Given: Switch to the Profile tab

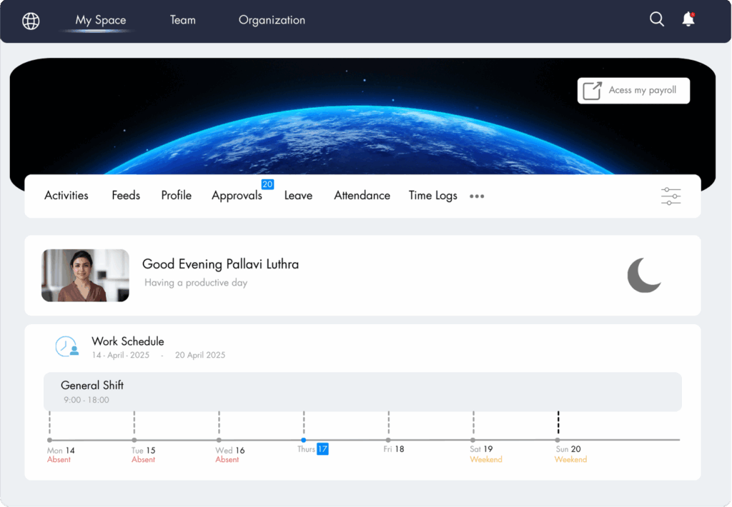Looking at the screenshot, I should 177,196.
